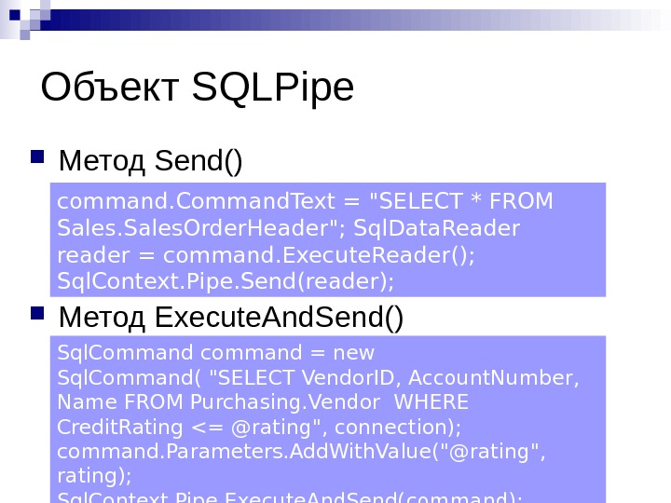Click the slide title "Объект SQLPipe"
The image size is (671, 503).
pyautogui.click(x=198, y=88)
